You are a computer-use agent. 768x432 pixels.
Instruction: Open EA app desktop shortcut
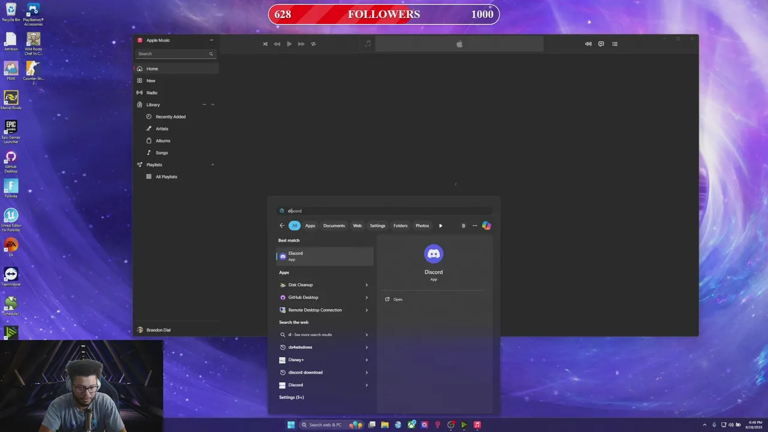point(11,247)
